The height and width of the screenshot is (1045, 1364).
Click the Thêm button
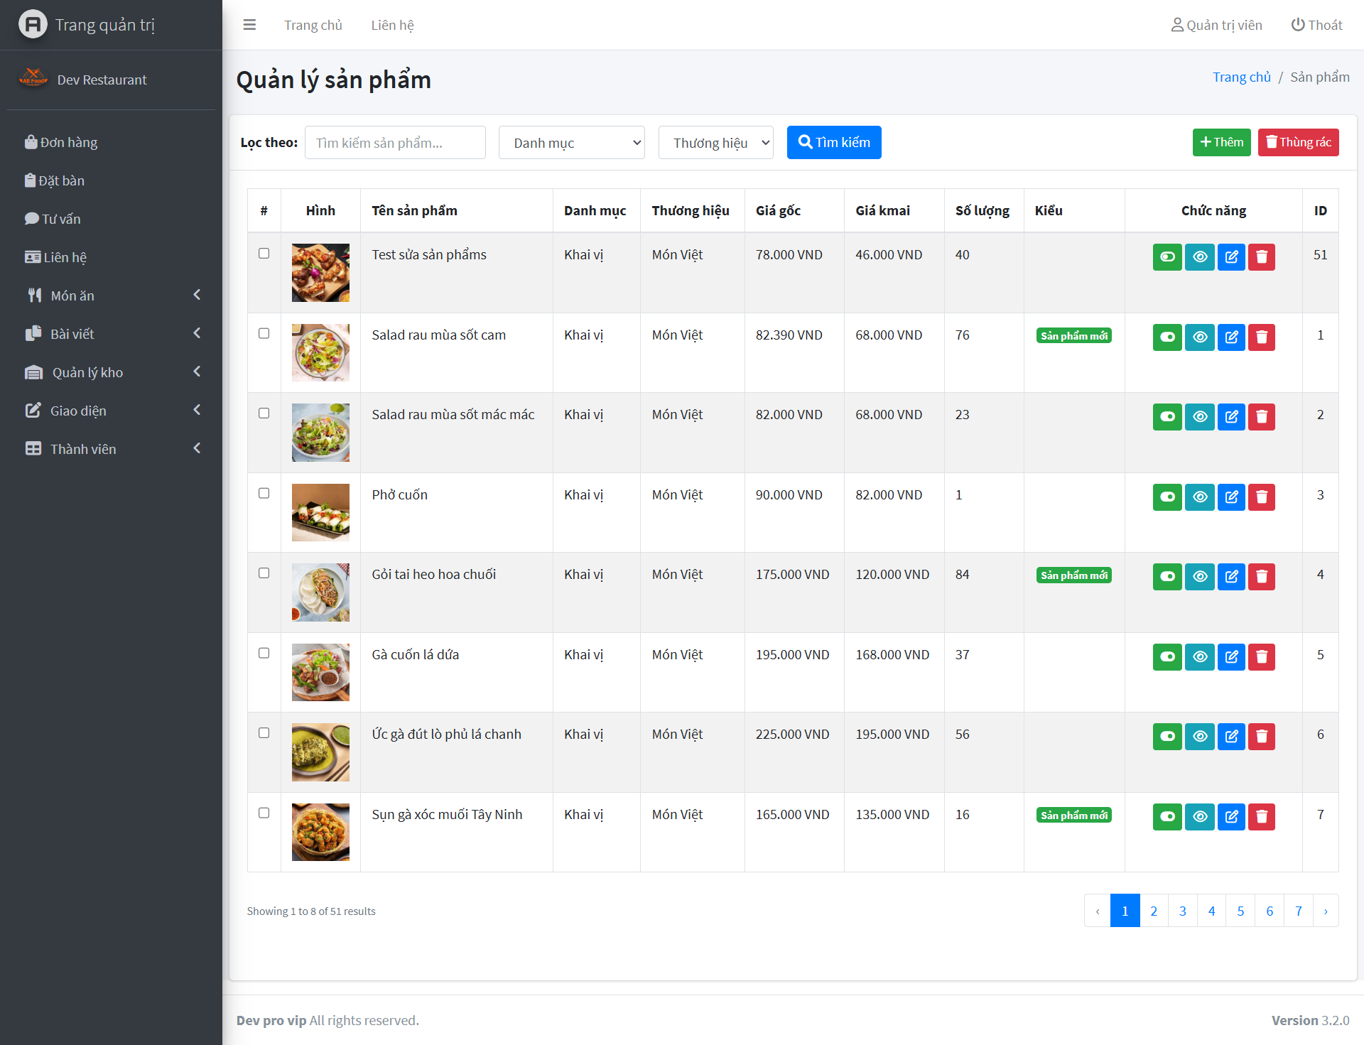coord(1221,142)
